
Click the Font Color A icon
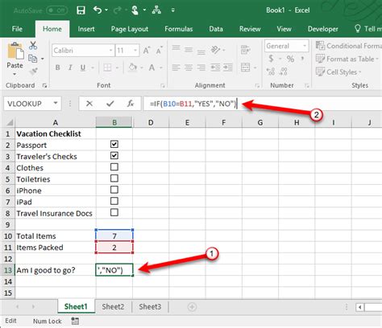152,68
